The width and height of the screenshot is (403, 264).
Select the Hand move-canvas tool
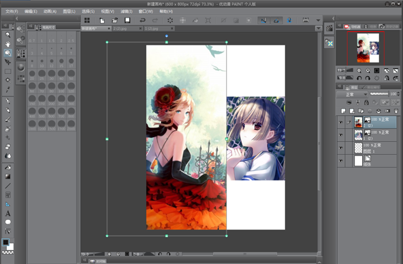point(7,44)
